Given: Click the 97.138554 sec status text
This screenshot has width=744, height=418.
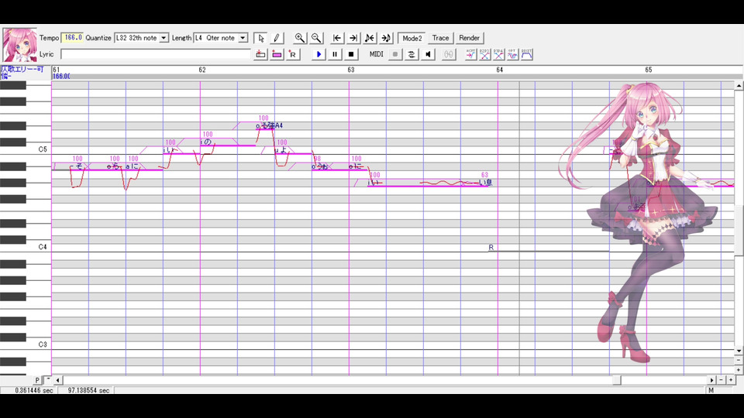Looking at the screenshot, I should [x=88, y=390].
